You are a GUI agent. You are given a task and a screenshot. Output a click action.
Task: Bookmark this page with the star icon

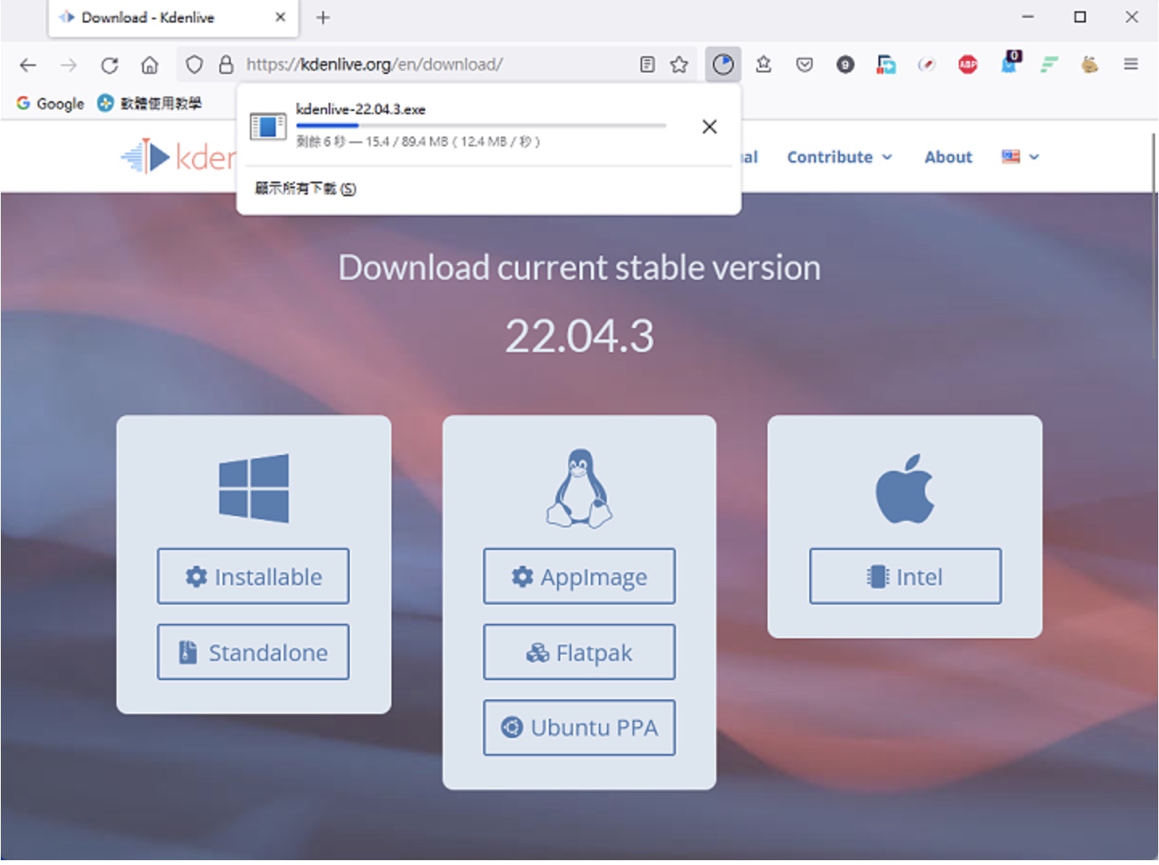(x=679, y=64)
